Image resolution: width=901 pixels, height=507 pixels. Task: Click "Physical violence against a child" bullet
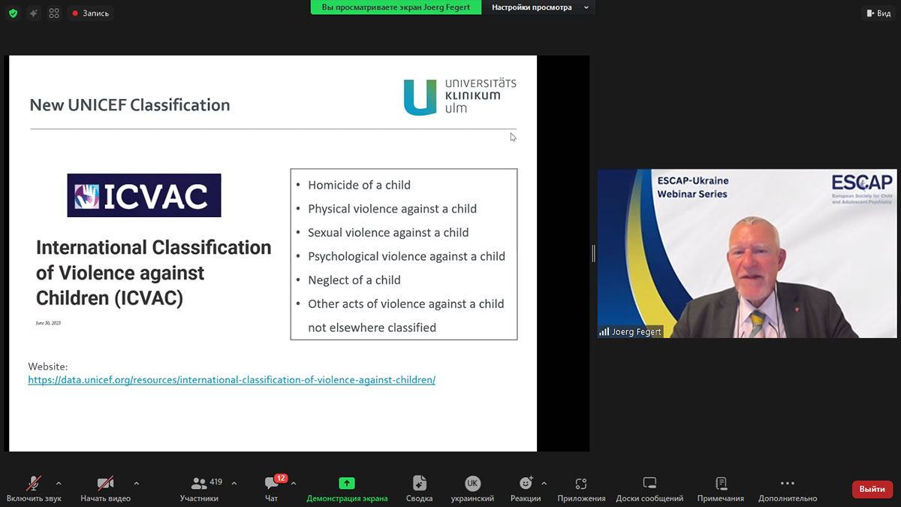[392, 209]
